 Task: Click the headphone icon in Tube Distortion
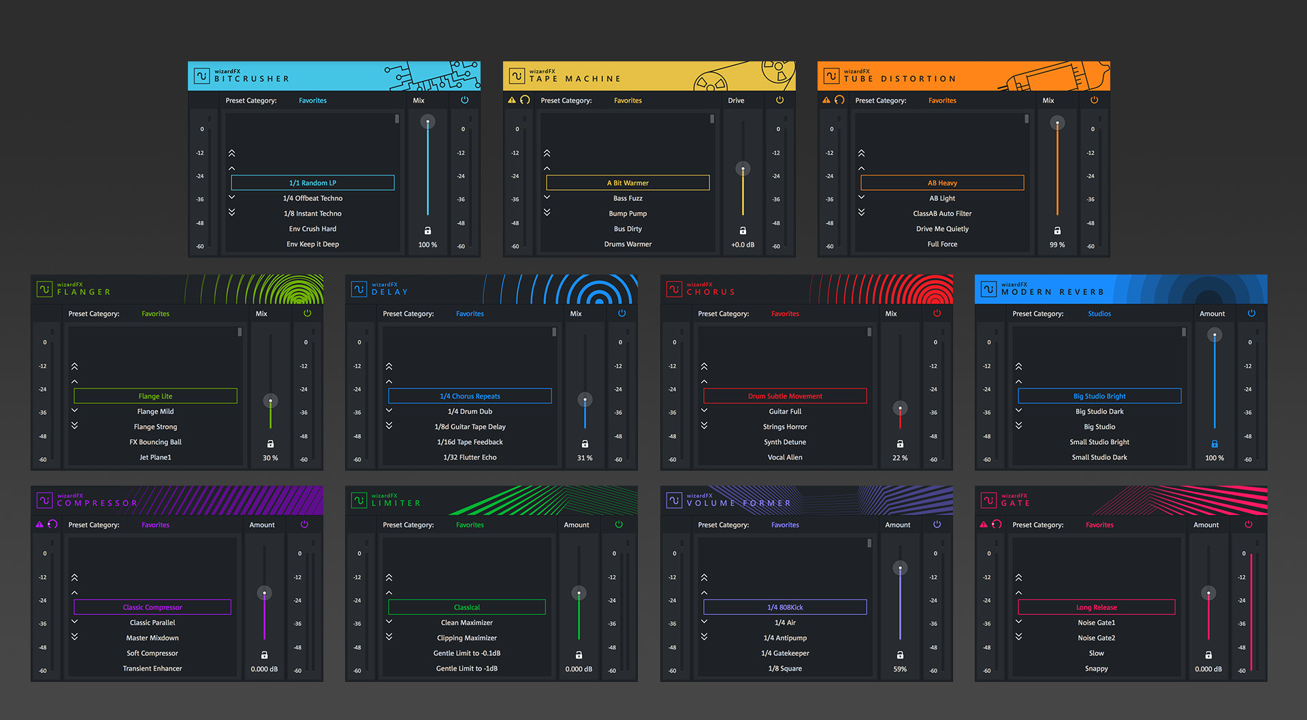tap(839, 100)
